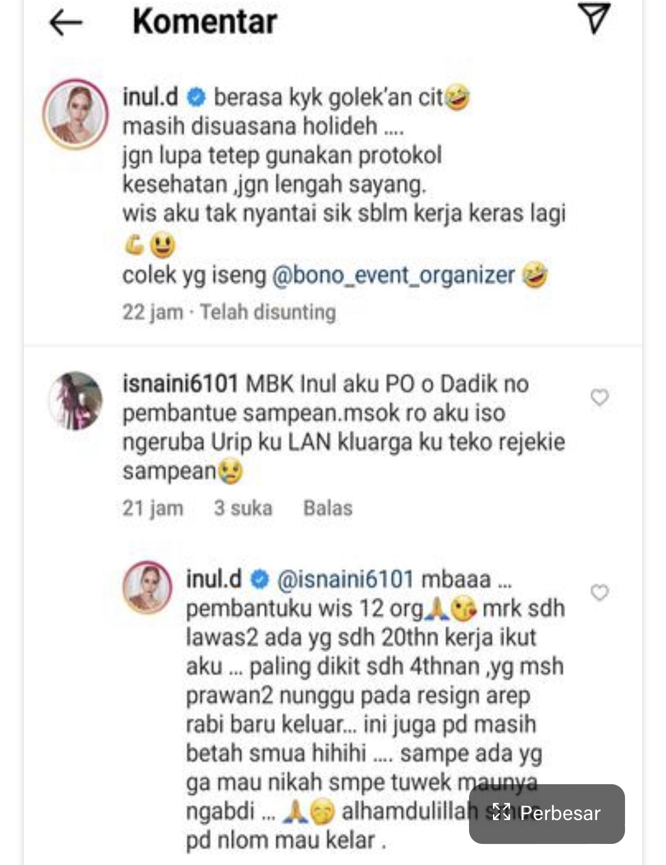Open direct share paper-plane icon

pos(594,18)
